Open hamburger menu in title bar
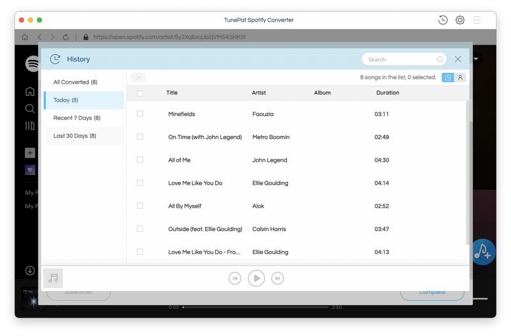The image size is (511, 336). (477, 20)
